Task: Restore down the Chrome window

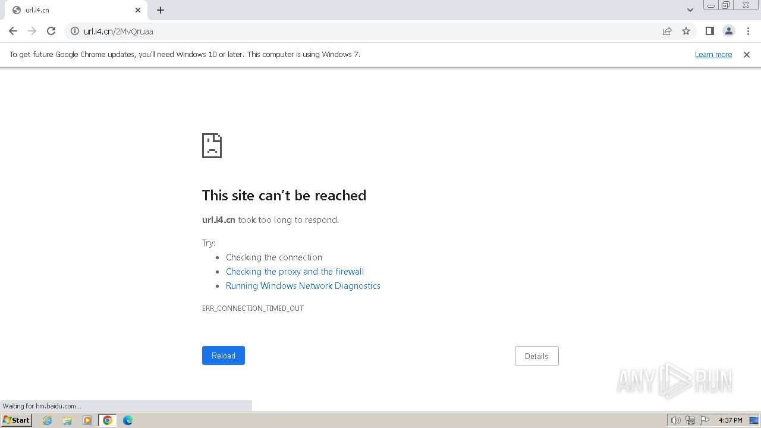Action: click(x=726, y=5)
